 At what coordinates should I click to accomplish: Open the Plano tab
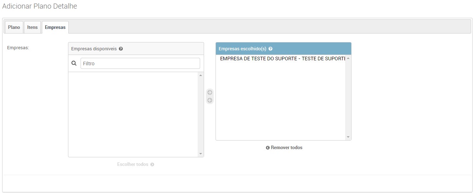(14, 27)
